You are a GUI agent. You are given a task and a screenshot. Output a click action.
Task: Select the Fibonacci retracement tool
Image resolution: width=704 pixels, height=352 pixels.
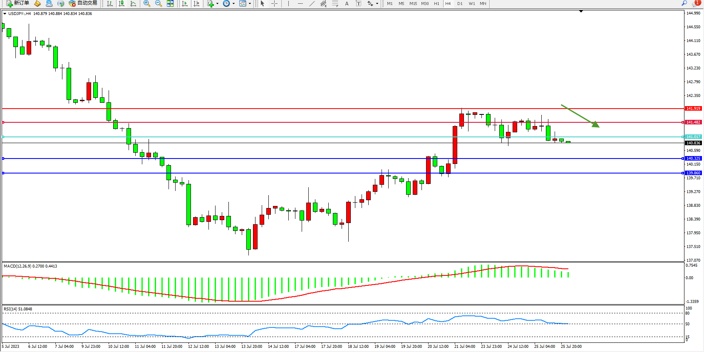(335, 3)
